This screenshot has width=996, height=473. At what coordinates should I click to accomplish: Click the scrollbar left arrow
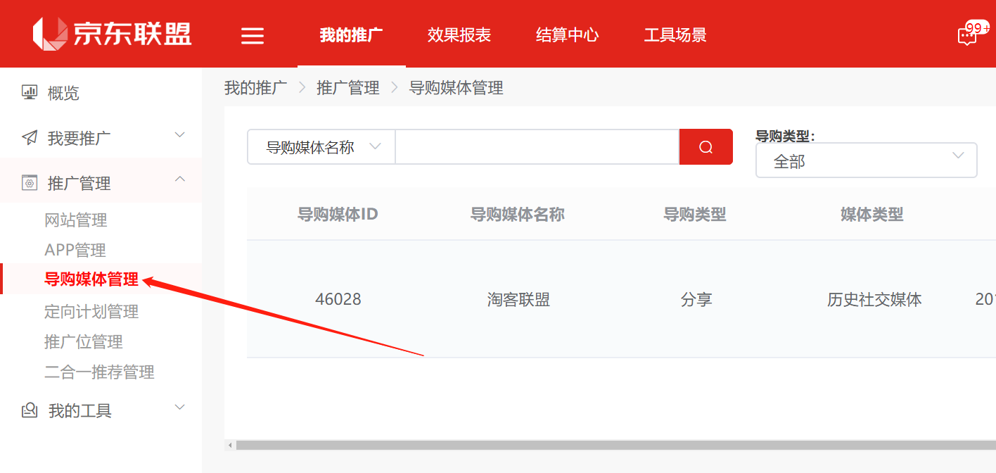(229, 446)
